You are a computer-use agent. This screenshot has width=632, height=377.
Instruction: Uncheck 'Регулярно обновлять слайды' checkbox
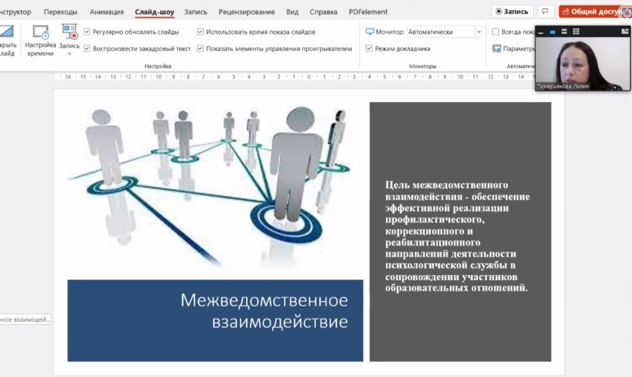[87, 32]
